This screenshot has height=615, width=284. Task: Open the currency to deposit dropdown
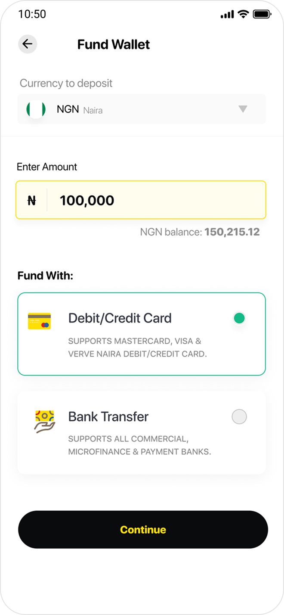[x=142, y=109]
